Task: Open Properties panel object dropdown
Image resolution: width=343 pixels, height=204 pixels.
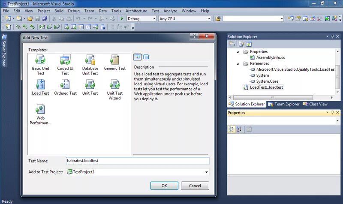Action: click(337, 121)
